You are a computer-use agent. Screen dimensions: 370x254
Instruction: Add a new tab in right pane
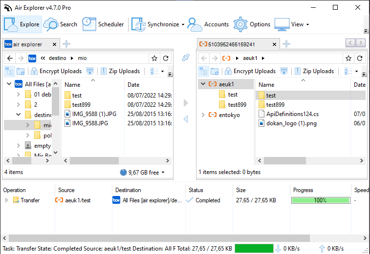point(286,44)
